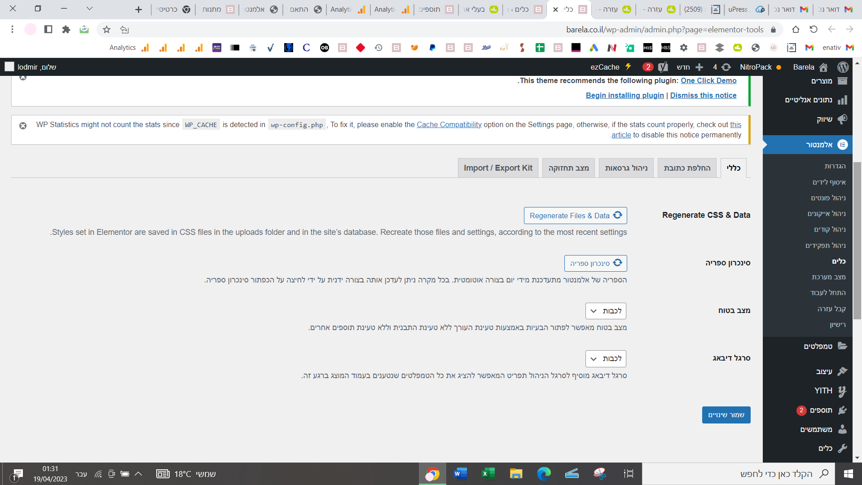Click the Yoast SEO icon in admin bar
The height and width of the screenshot is (485, 862).
[x=663, y=67]
